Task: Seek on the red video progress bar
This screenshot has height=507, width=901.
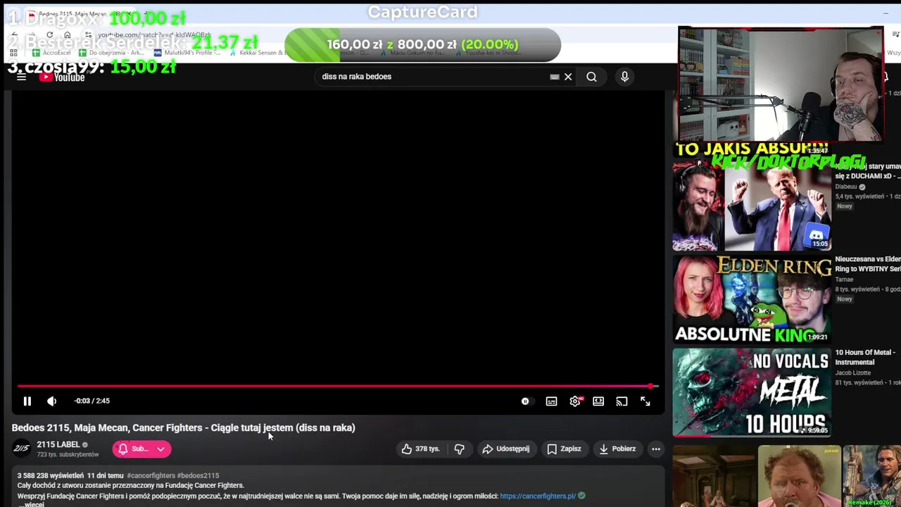Action: tap(336, 386)
